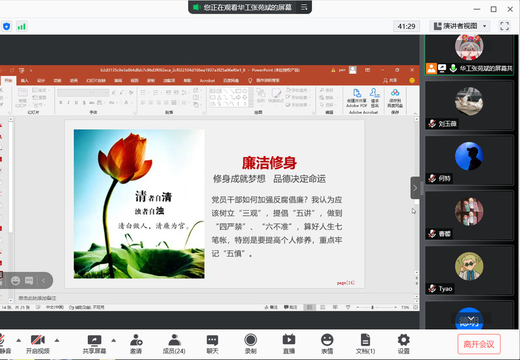Switch to reading view icon in status bar
The height and width of the screenshot is (360, 520).
(335, 307)
